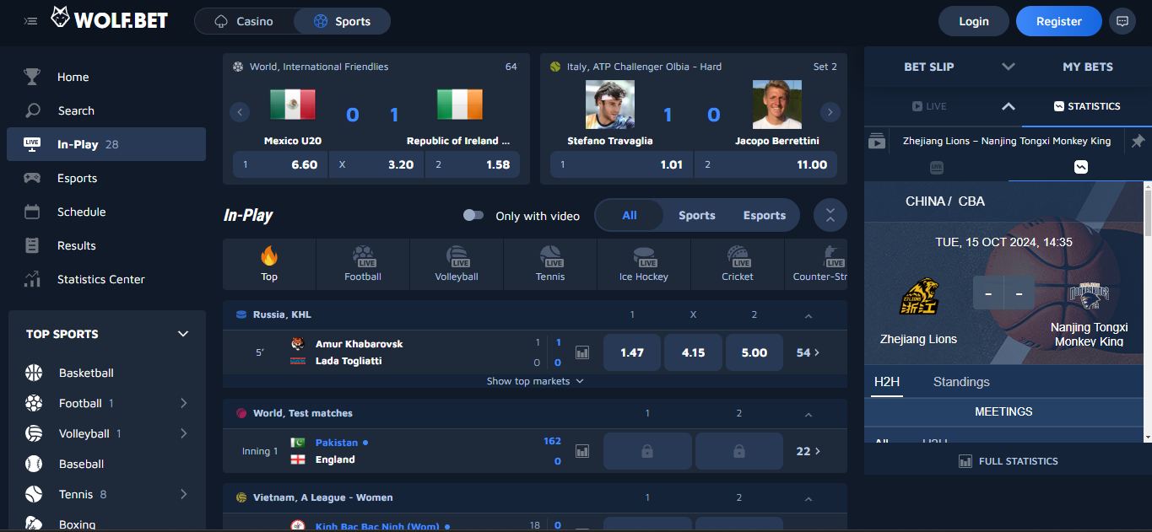Image resolution: width=1152 pixels, height=532 pixels.
Task: Collapse Vietnam, A League - Women section
Action: (x=809, y=498)
